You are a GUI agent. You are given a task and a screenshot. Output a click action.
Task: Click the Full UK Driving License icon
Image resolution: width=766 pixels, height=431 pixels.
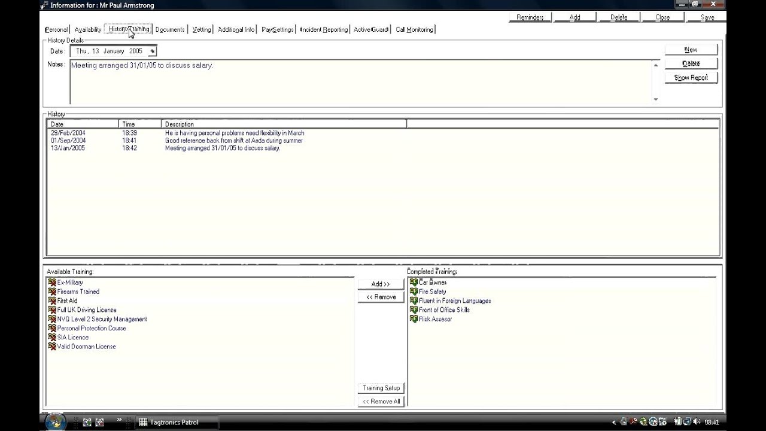pos(52,310)
